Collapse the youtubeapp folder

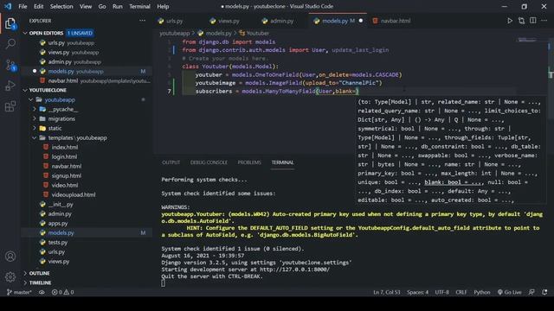coord(31,100)
